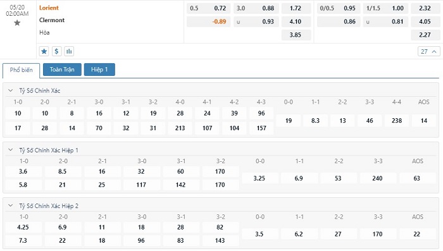Select second half AOS odds 22

coord(417,234)
